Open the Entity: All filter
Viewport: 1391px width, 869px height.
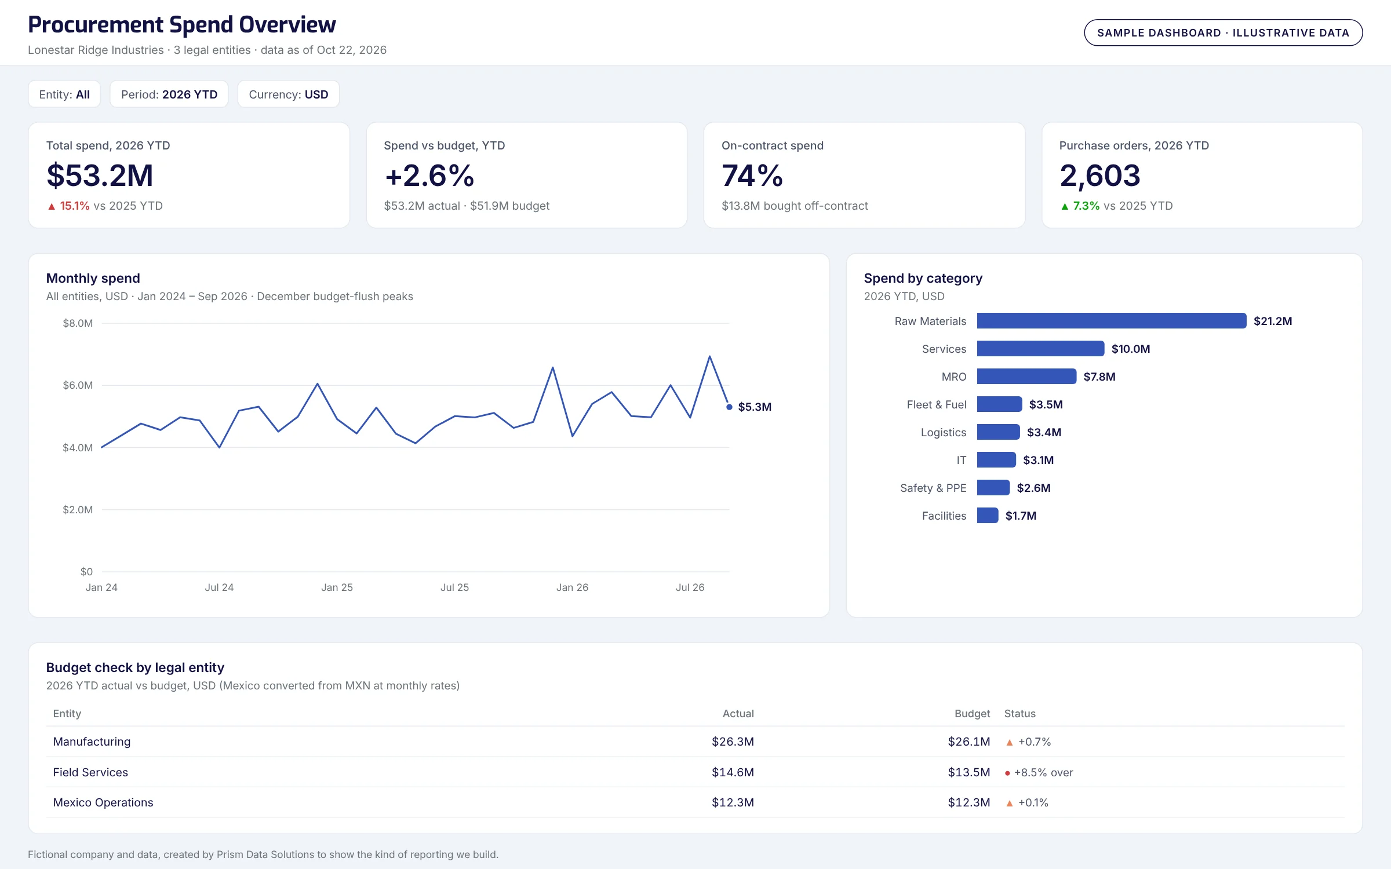pyautogui.click(x=64, y=94)
